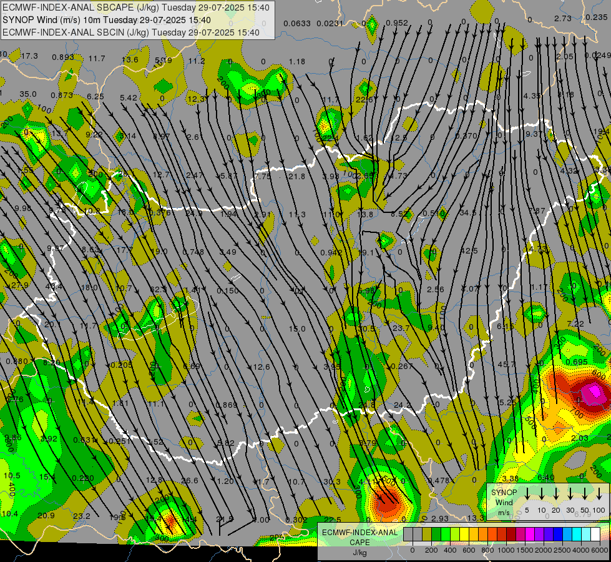The image size is (611, 562).
Task: Click the J/kg unit label in legend
Action: 359,553
